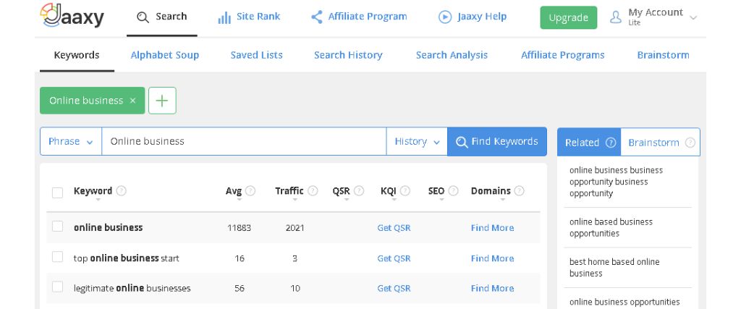Sort by Avg column arrow
The image size is (741, 309).
(x=239, y=200)
